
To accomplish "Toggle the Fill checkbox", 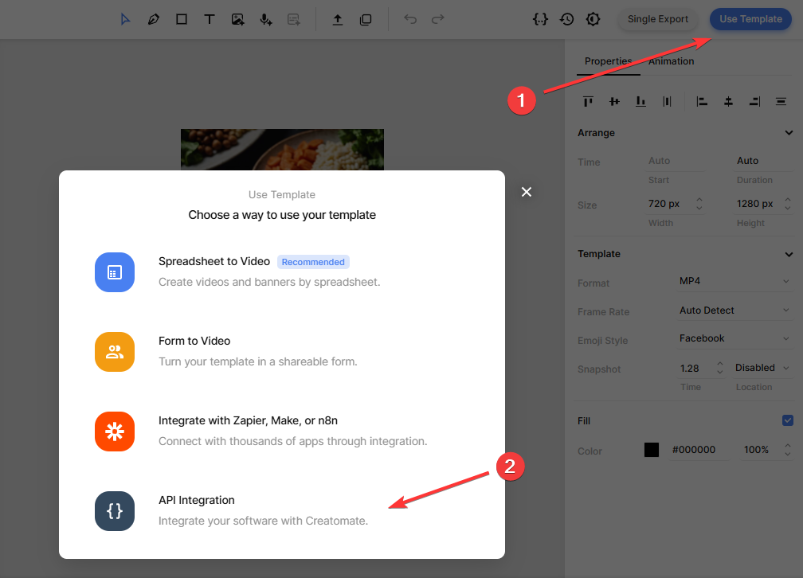I will (x=788, y=420).
